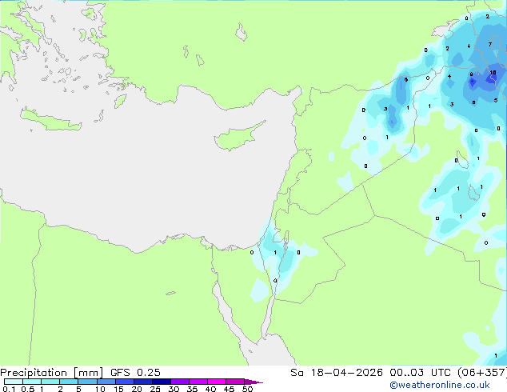Screen dimensions: 507x392
Task: Click the legend label '40'
Action: (210, 389)
